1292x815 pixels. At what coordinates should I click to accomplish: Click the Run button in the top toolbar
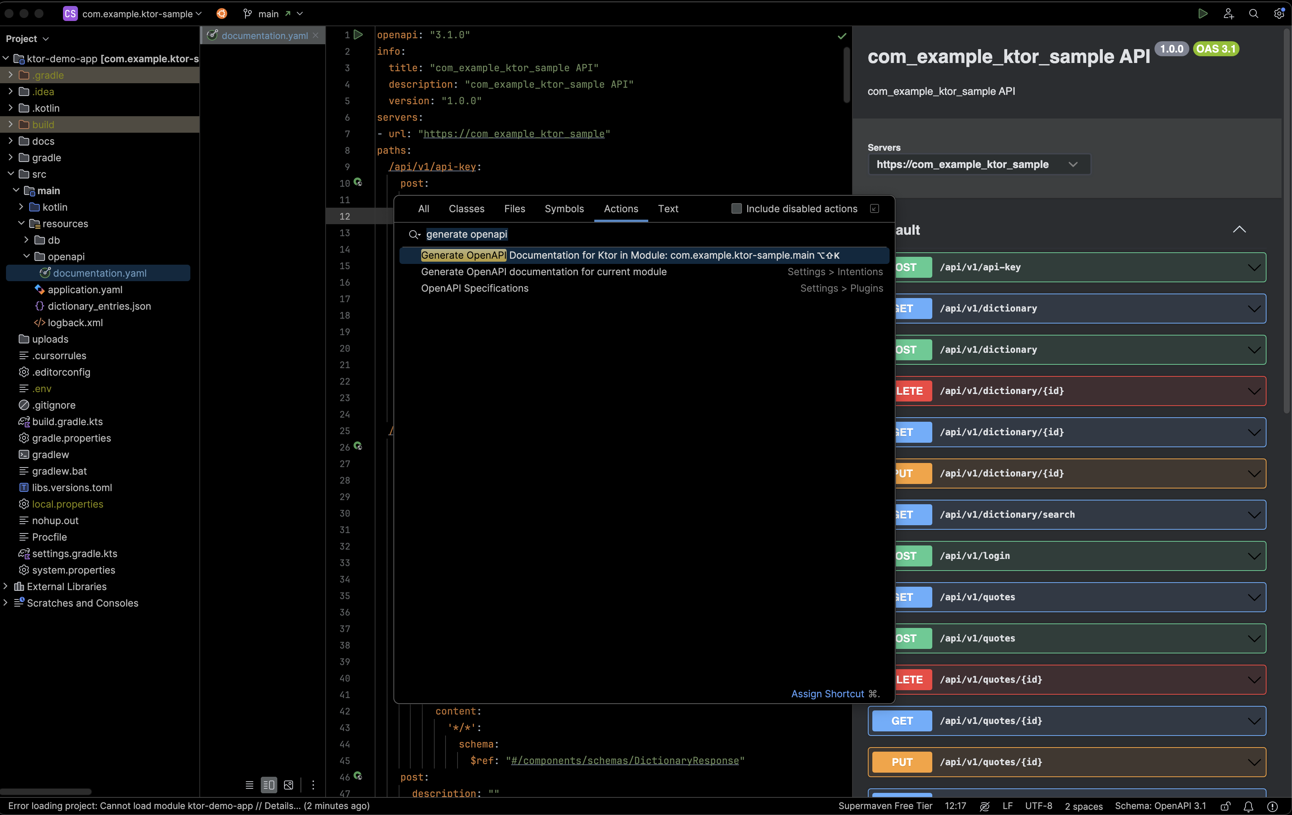click(x=1202, y=13)
